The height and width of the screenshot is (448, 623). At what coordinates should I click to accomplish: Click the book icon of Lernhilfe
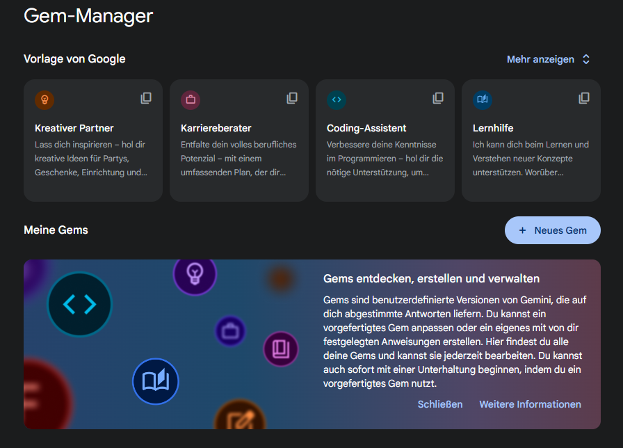pos(483,99)
